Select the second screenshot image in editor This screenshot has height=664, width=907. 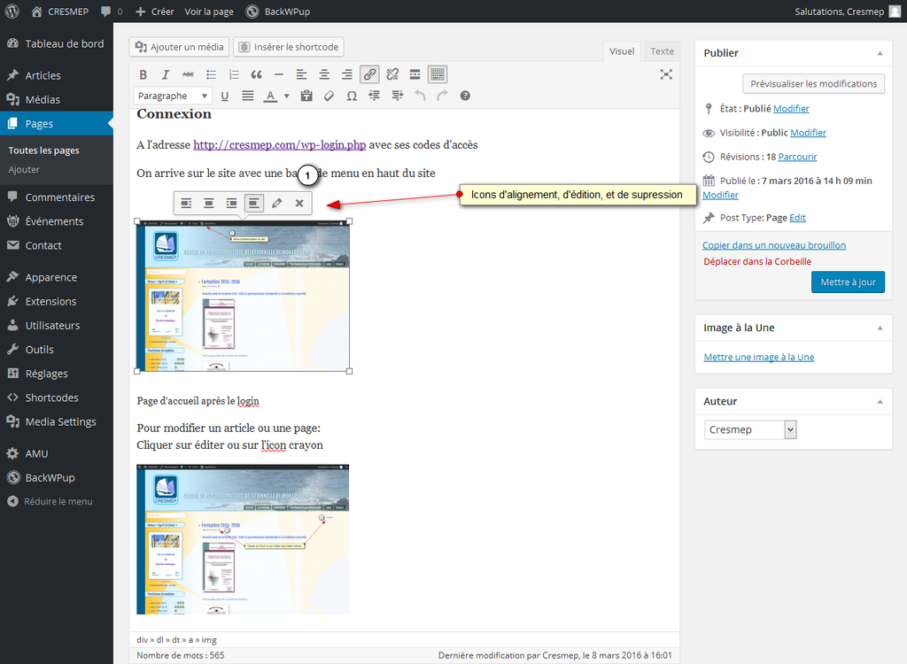[243, 539]
